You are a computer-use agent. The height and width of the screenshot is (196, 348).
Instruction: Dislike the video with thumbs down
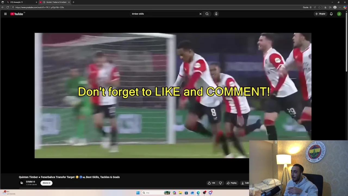(220, 183)
